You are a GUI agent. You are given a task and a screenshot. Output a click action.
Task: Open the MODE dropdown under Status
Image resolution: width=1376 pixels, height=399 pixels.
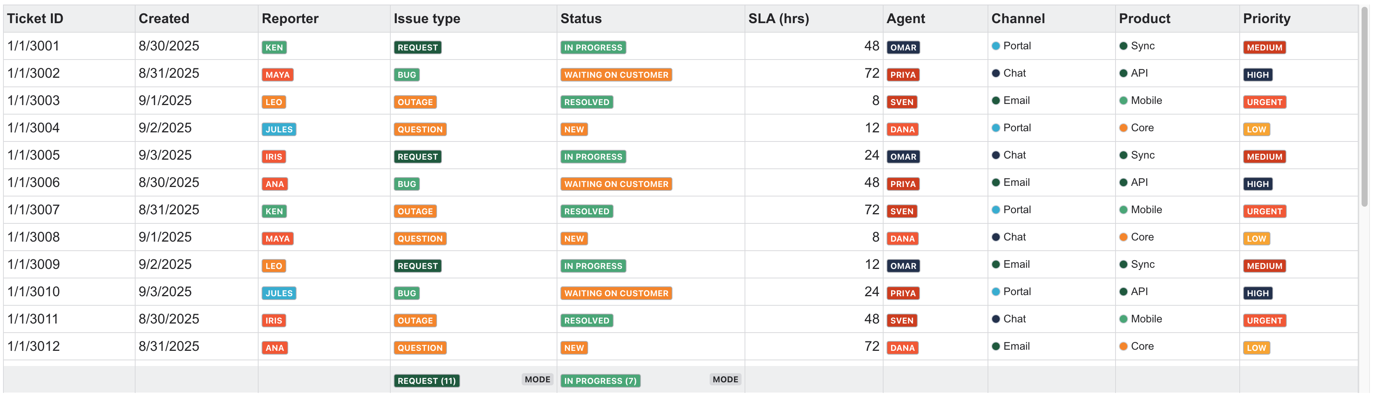[x=725, y=379]
